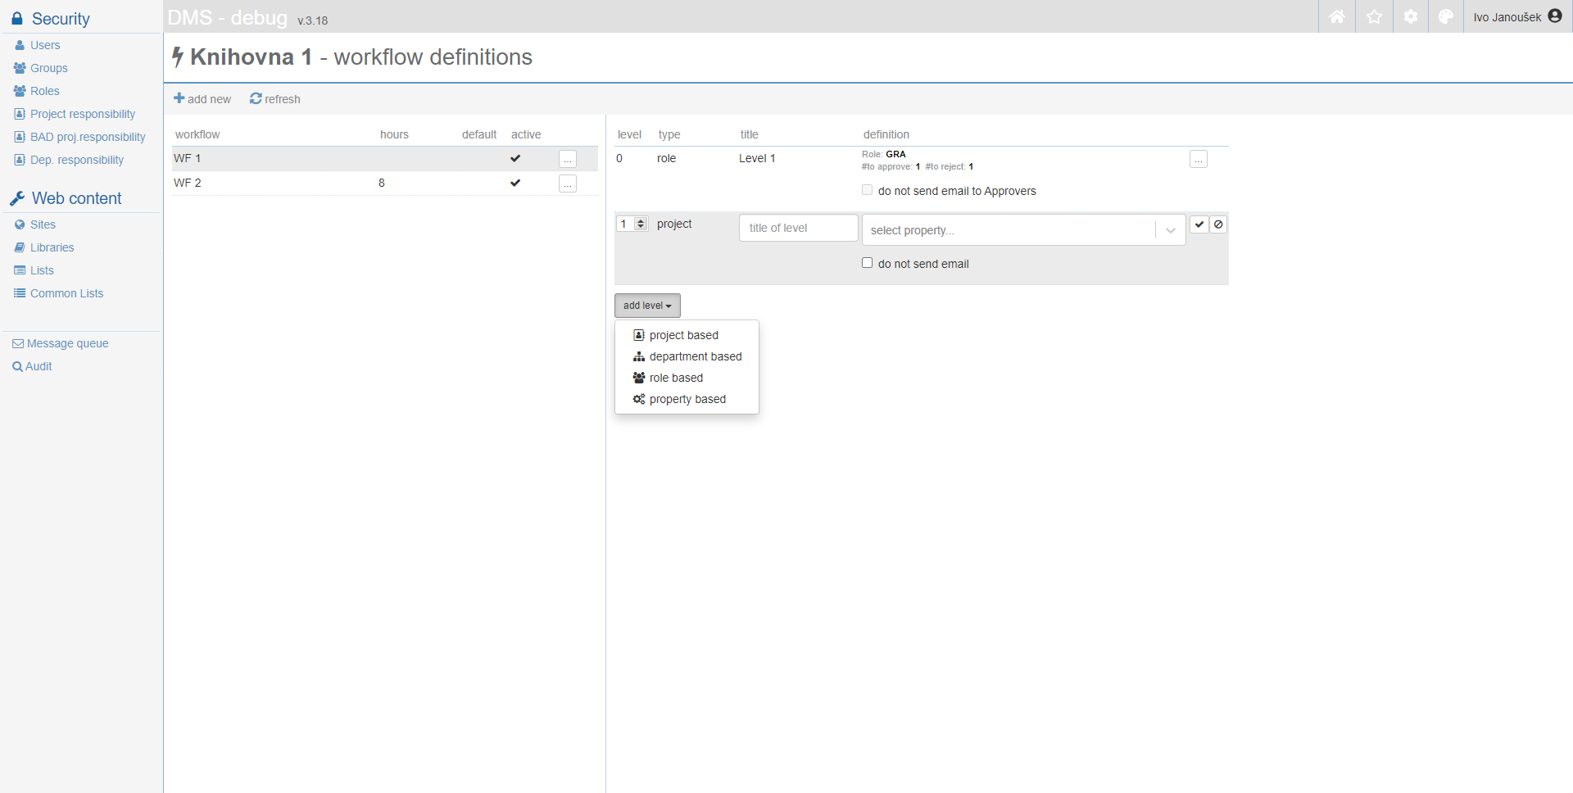The height and width of the screenshot is (793, 1573).
Task: Click the theme palette icon
Action: point(1446,16)
